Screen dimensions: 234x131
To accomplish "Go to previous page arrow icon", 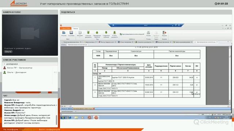I will [97, 32].
